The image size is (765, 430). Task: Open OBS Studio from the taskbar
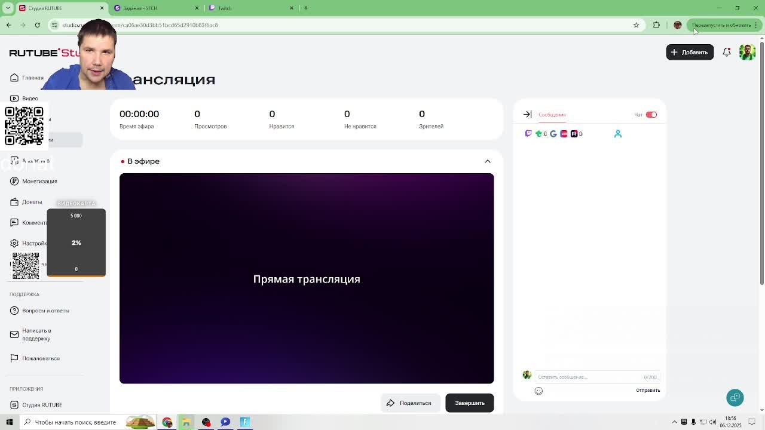point(206,422)
